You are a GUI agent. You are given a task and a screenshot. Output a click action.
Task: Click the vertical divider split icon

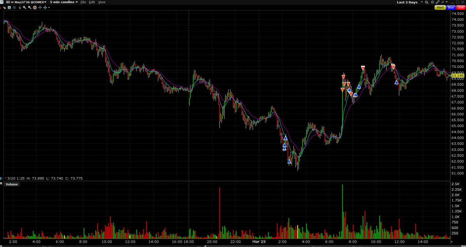coord(45,7)
